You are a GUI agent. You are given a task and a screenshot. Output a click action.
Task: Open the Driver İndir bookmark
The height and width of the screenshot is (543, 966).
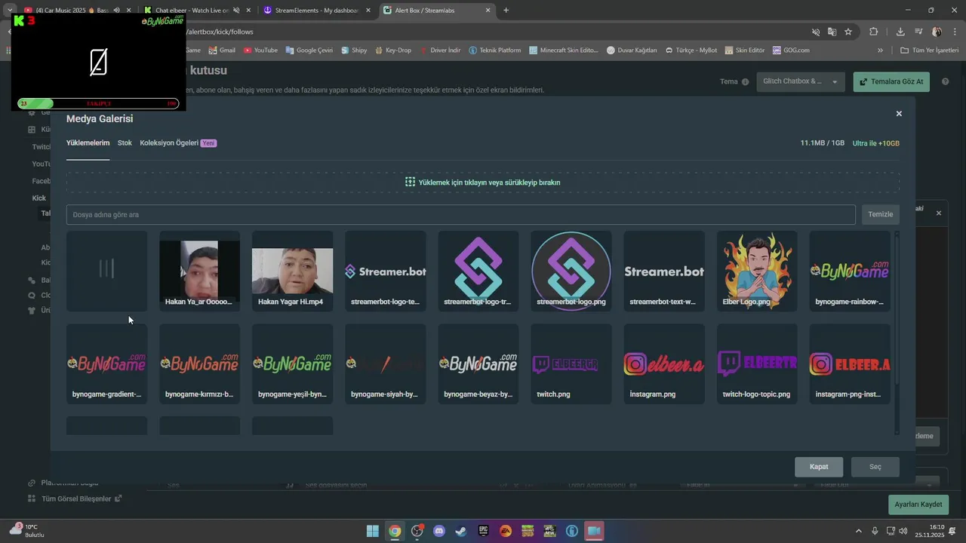pos(440,51)
